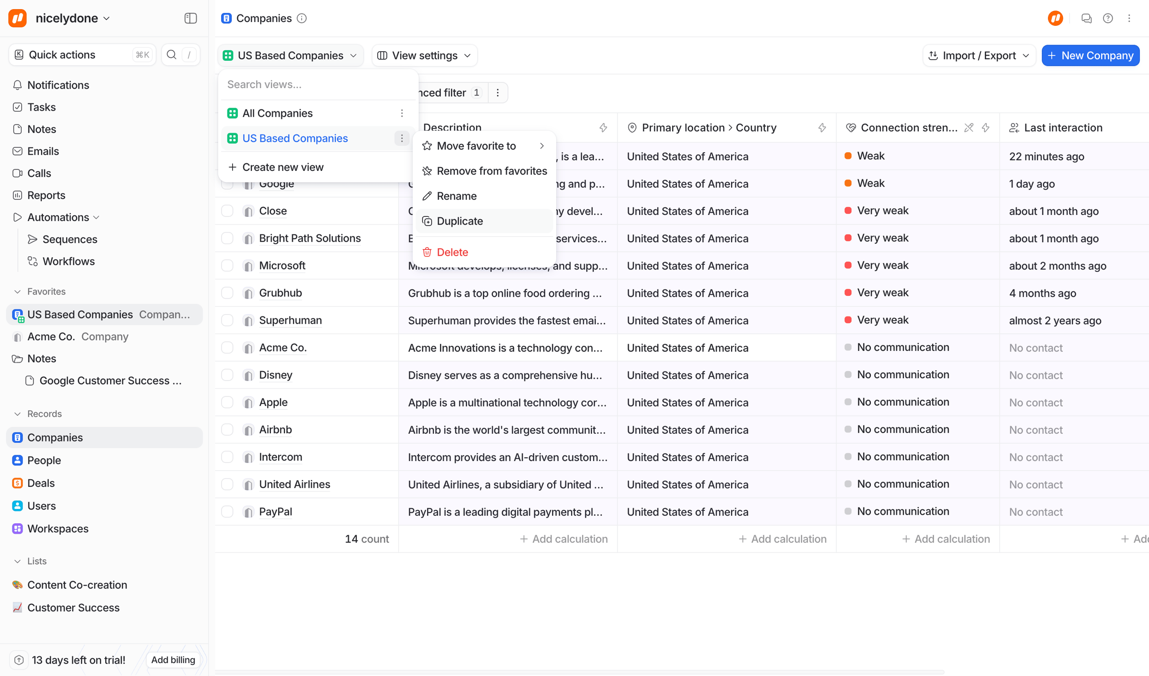
Task: Open Tasks in the sidebar
Action: [41, 107]
